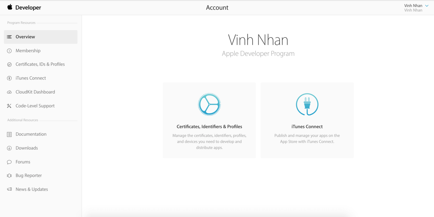This screenshot has width=434, height=217.
Task: Click the iTunes Connect card description text
Action: point(307,138)
